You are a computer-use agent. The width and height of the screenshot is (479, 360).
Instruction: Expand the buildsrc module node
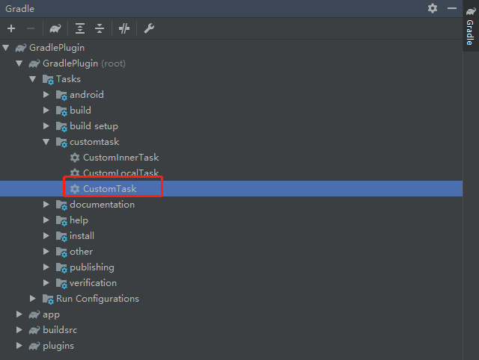[19, 330]
